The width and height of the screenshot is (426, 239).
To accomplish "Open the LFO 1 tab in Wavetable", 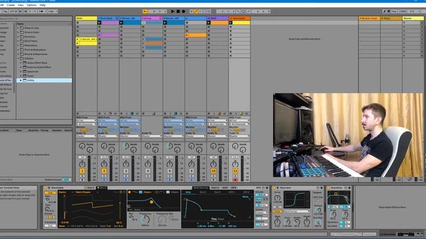I will coord(232,192).
